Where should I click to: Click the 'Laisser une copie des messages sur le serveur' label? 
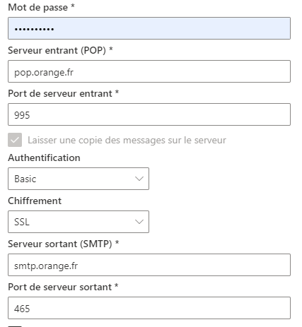[x=127, y=141]
